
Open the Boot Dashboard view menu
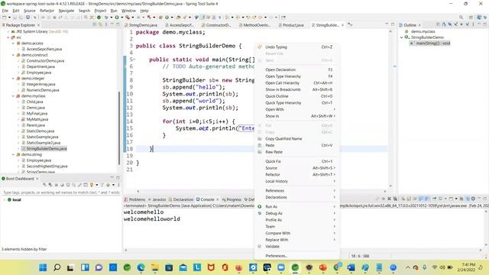coord(118,185)
